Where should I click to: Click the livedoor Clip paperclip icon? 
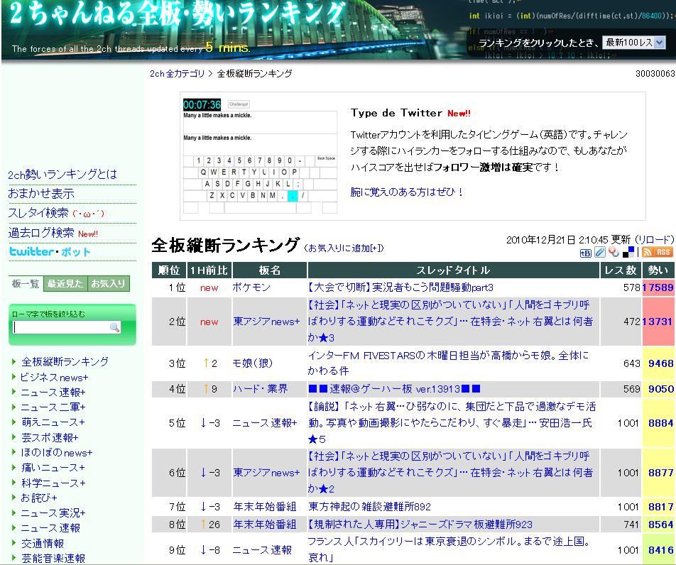pos(600,253)
